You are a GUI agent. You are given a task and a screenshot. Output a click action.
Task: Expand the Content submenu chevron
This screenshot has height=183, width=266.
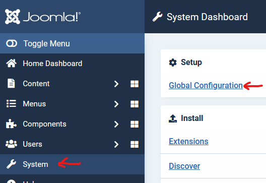click(x=116, y=84)
